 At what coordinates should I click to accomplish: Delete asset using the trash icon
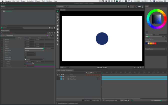54,28
